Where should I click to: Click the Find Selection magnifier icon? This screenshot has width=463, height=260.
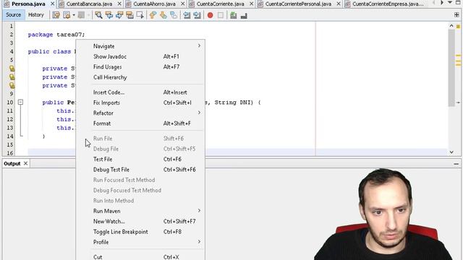tap(98, 15)
